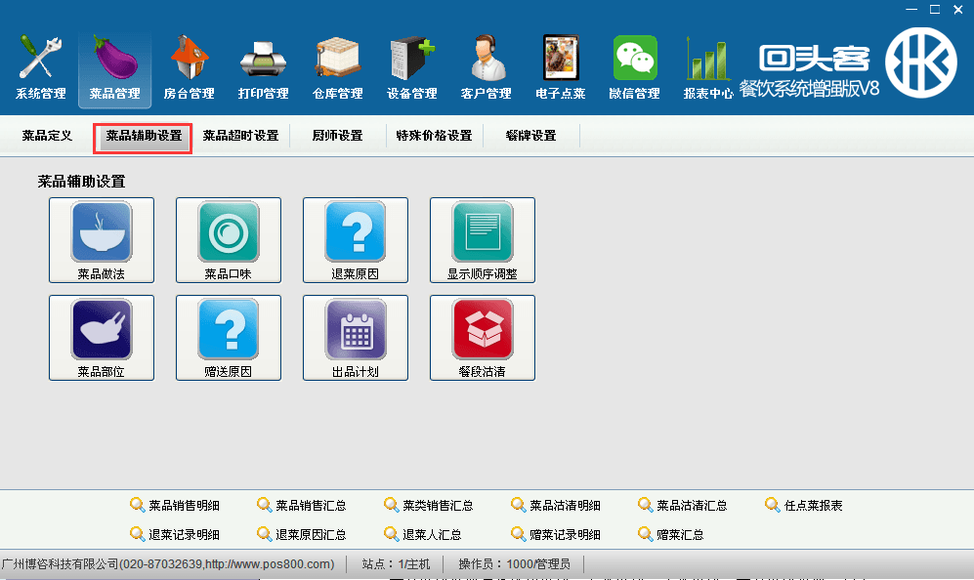Viewport: 974px width, 580px height.
Task: Switch to the 菜品超时设置 tab
Action: 240,136
